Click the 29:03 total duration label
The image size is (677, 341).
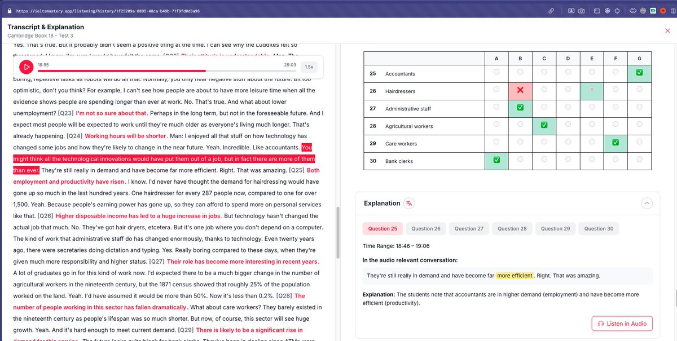coord(290,65)
